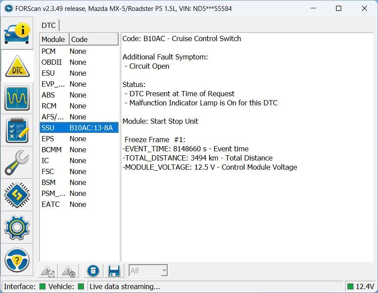Switch to the DTC tab

click(49, 25)
